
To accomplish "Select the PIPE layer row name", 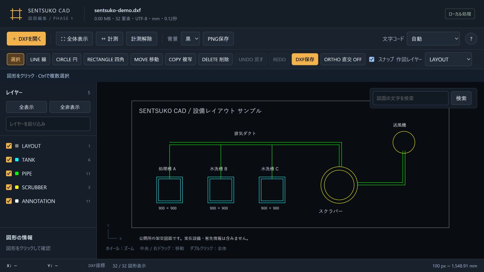I will coord(27,173).
